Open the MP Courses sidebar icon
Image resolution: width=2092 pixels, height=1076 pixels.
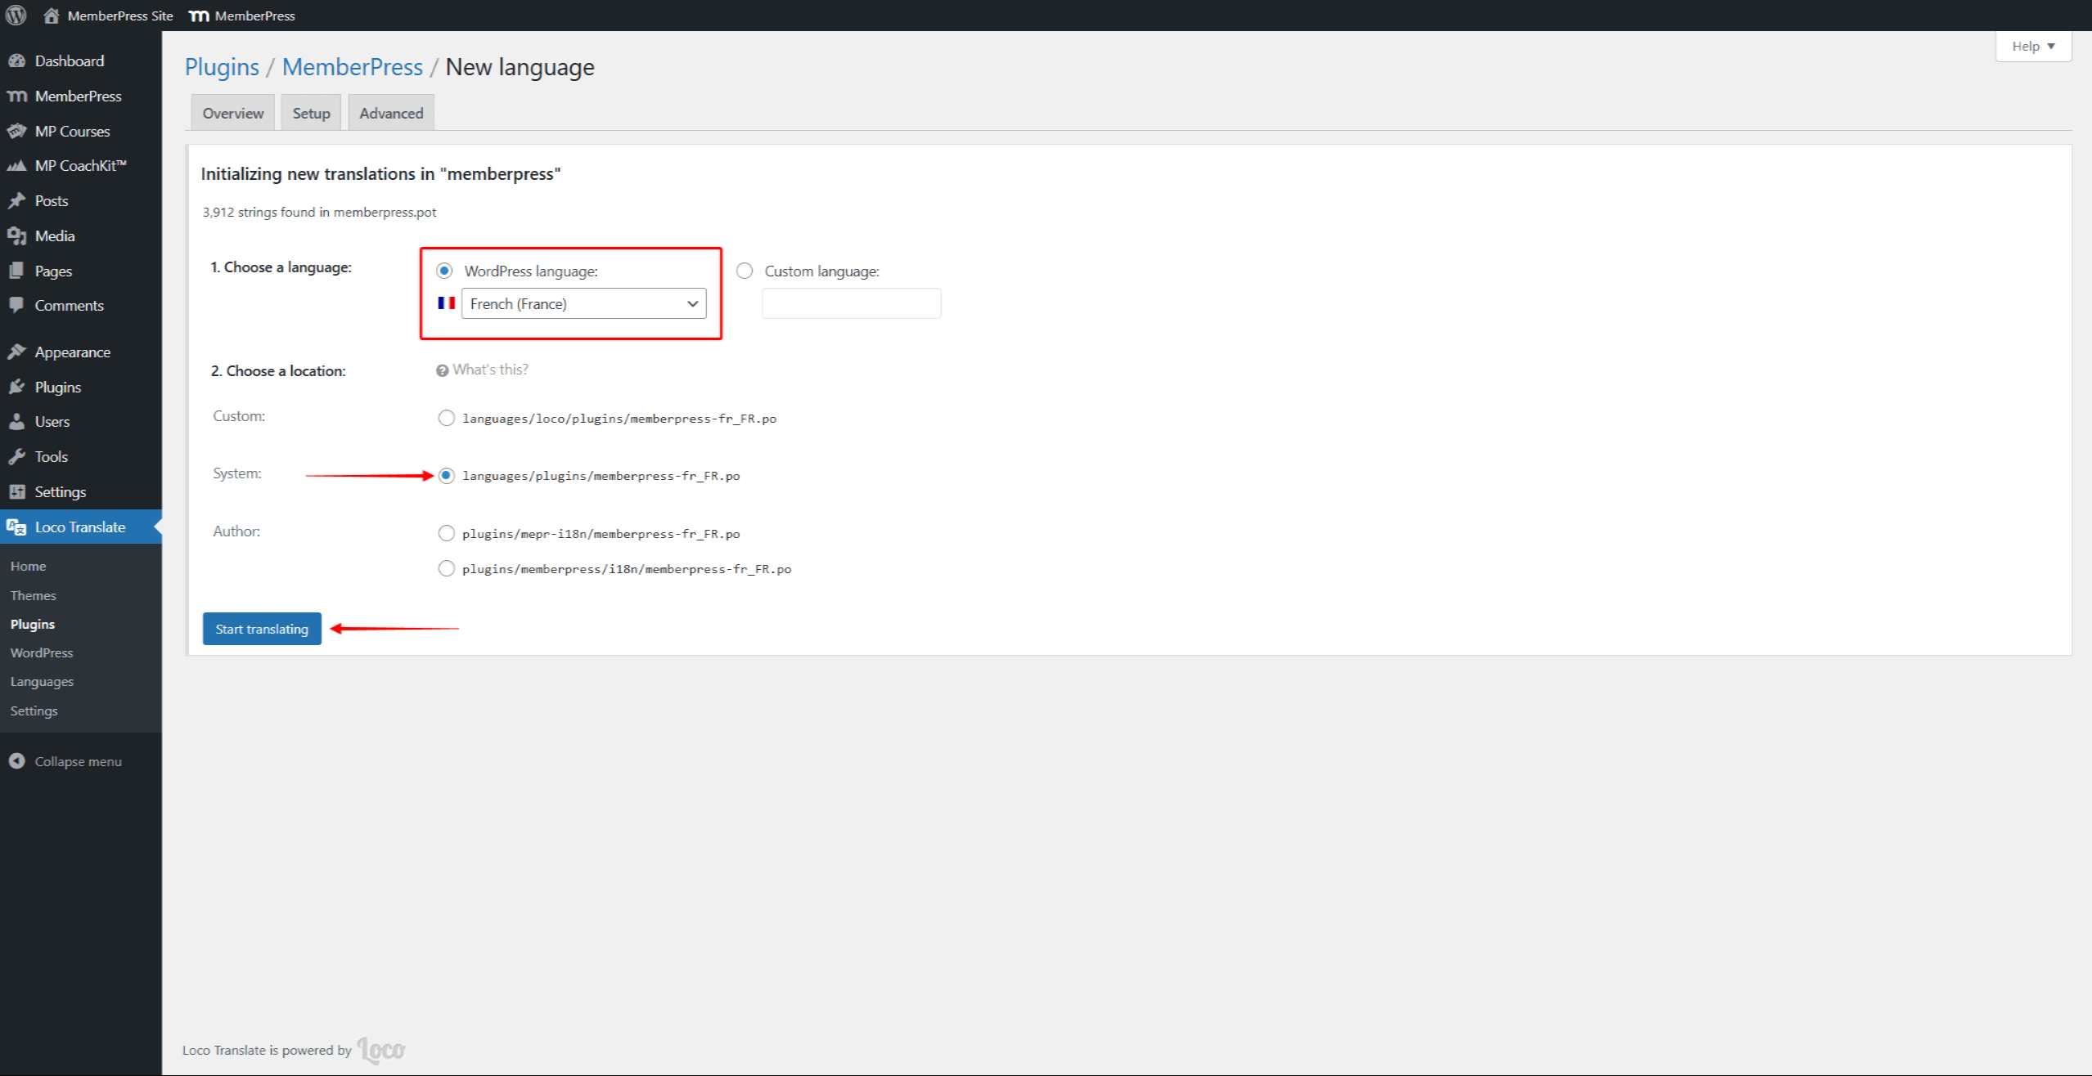pyautogui.click(x=16, y=131)
